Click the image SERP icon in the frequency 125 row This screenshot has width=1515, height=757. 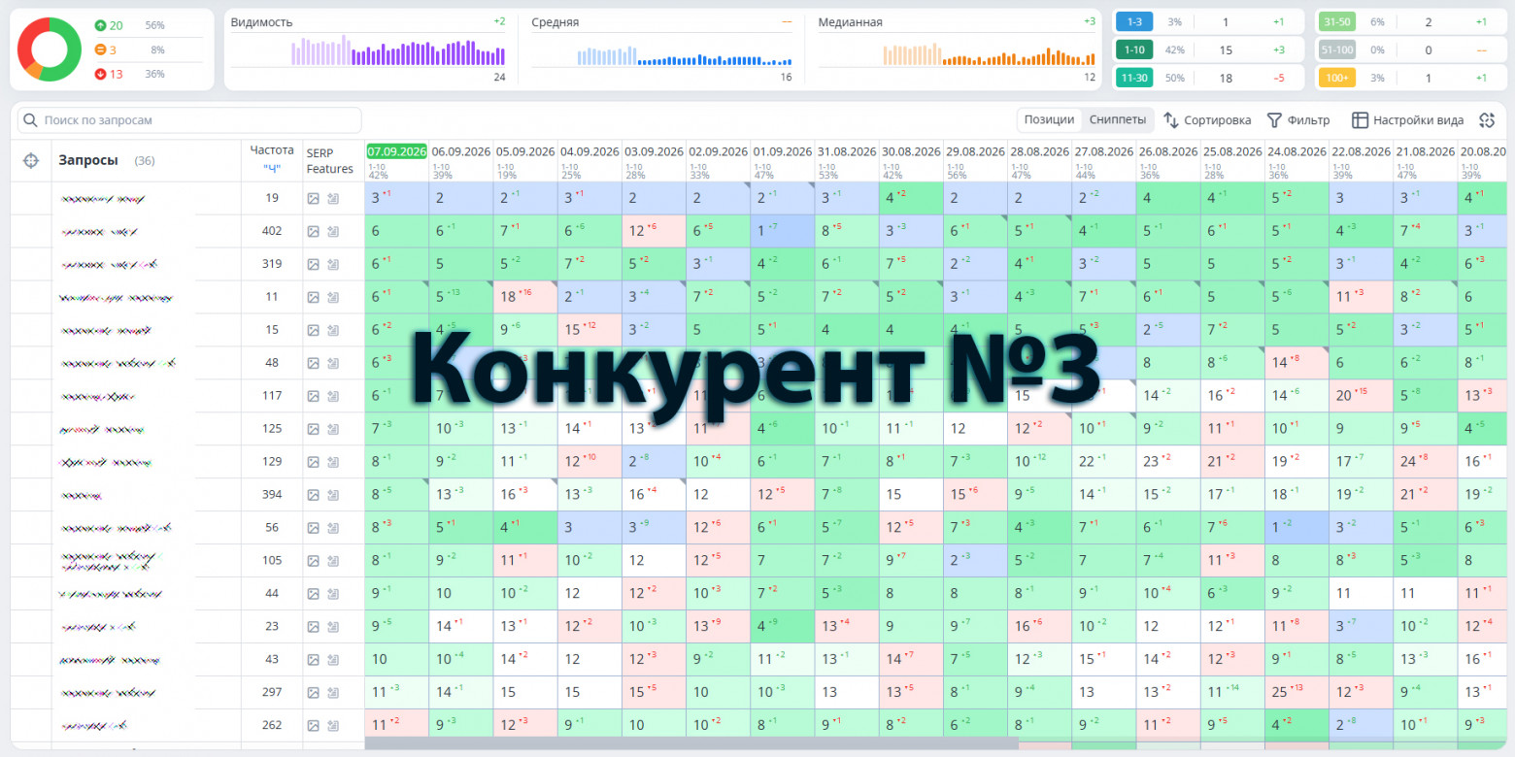[x=314, y=429]
